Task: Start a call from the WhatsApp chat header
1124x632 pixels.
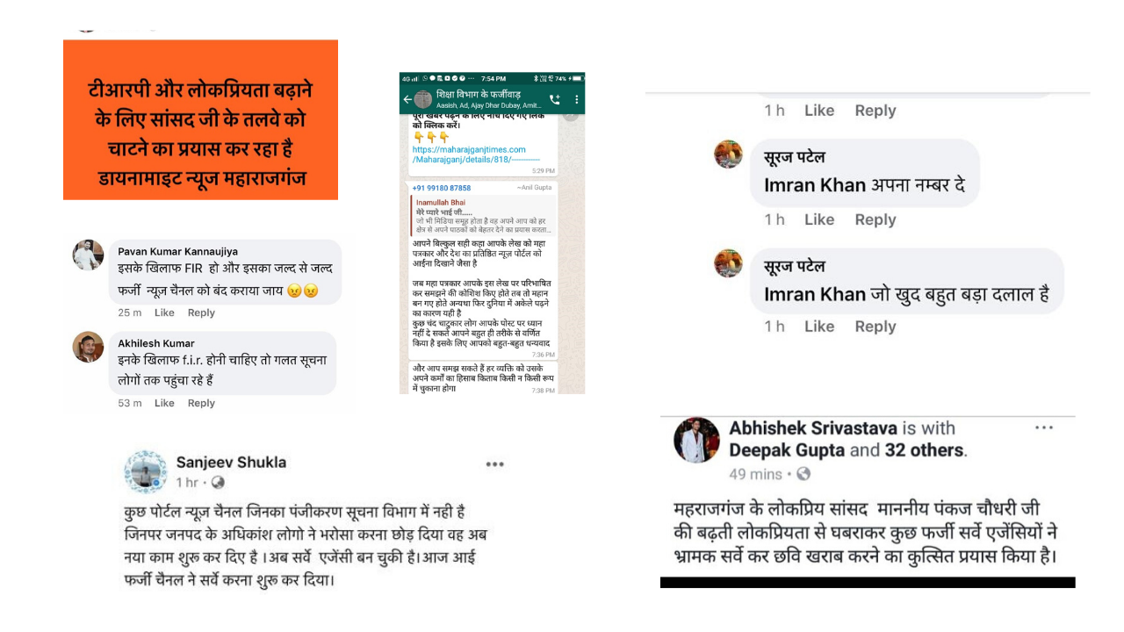Action: (555, 99)
